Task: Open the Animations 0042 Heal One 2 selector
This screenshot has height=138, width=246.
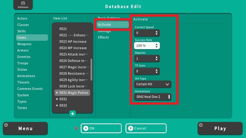Action: (152, 97)
